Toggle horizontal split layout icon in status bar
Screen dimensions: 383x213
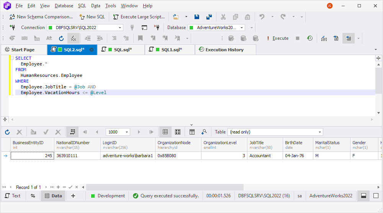364,196
